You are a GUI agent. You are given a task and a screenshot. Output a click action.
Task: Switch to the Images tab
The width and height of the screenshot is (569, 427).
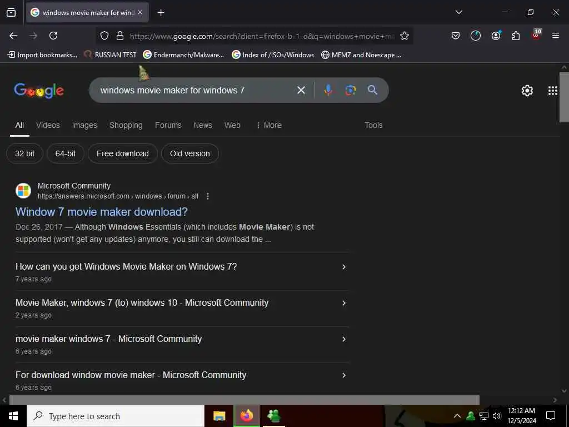click(x=84, y=125)
